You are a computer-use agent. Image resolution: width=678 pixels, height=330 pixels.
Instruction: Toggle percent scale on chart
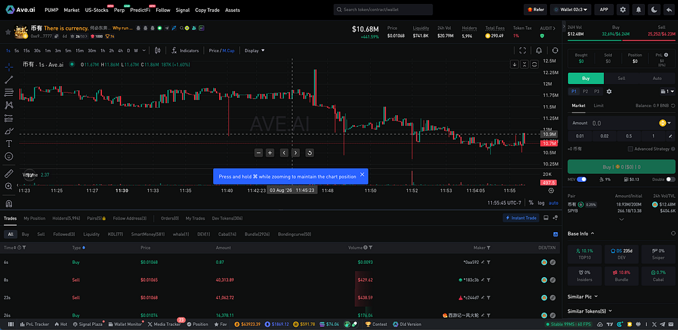[531, 202]
